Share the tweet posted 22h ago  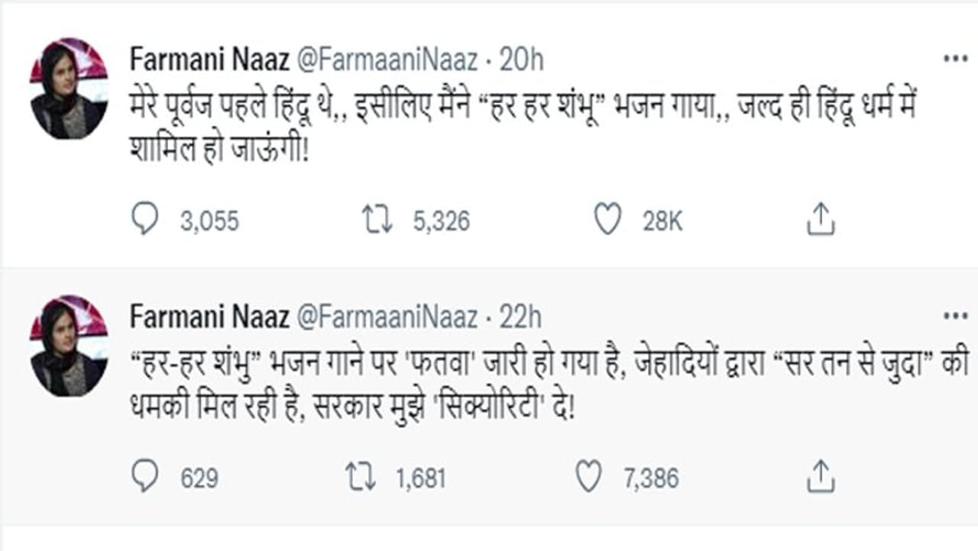821,478
